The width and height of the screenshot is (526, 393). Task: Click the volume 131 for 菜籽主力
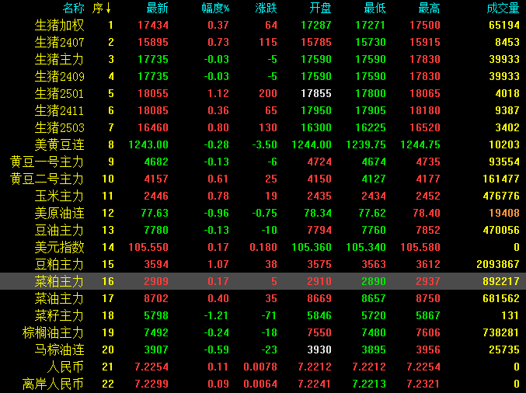[510, 315]
